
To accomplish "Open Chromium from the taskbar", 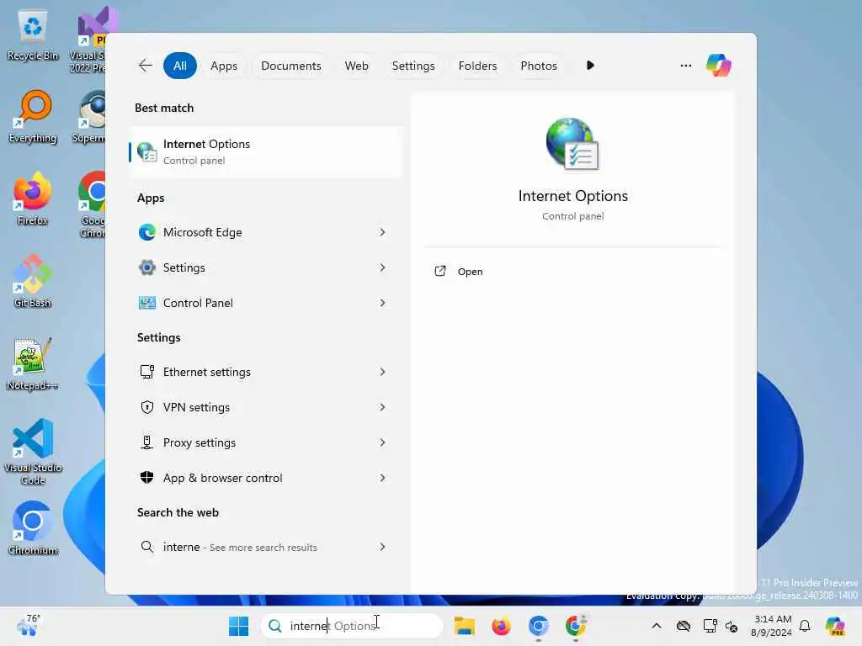I will click(x=538, y=626).
